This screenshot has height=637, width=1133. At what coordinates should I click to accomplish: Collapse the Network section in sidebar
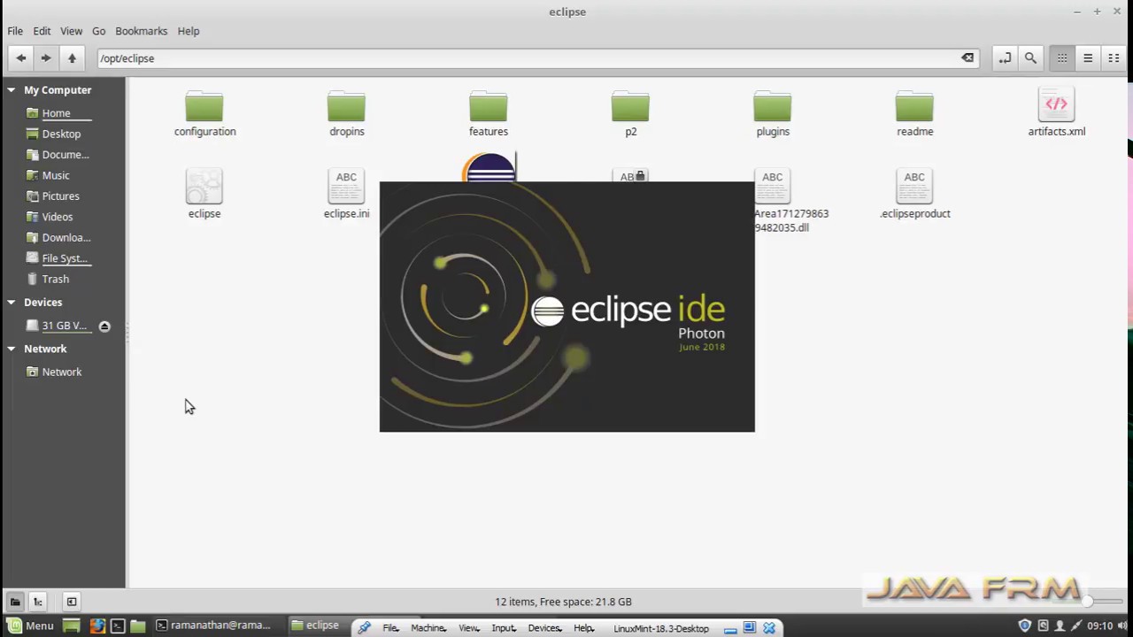point(12,349)
